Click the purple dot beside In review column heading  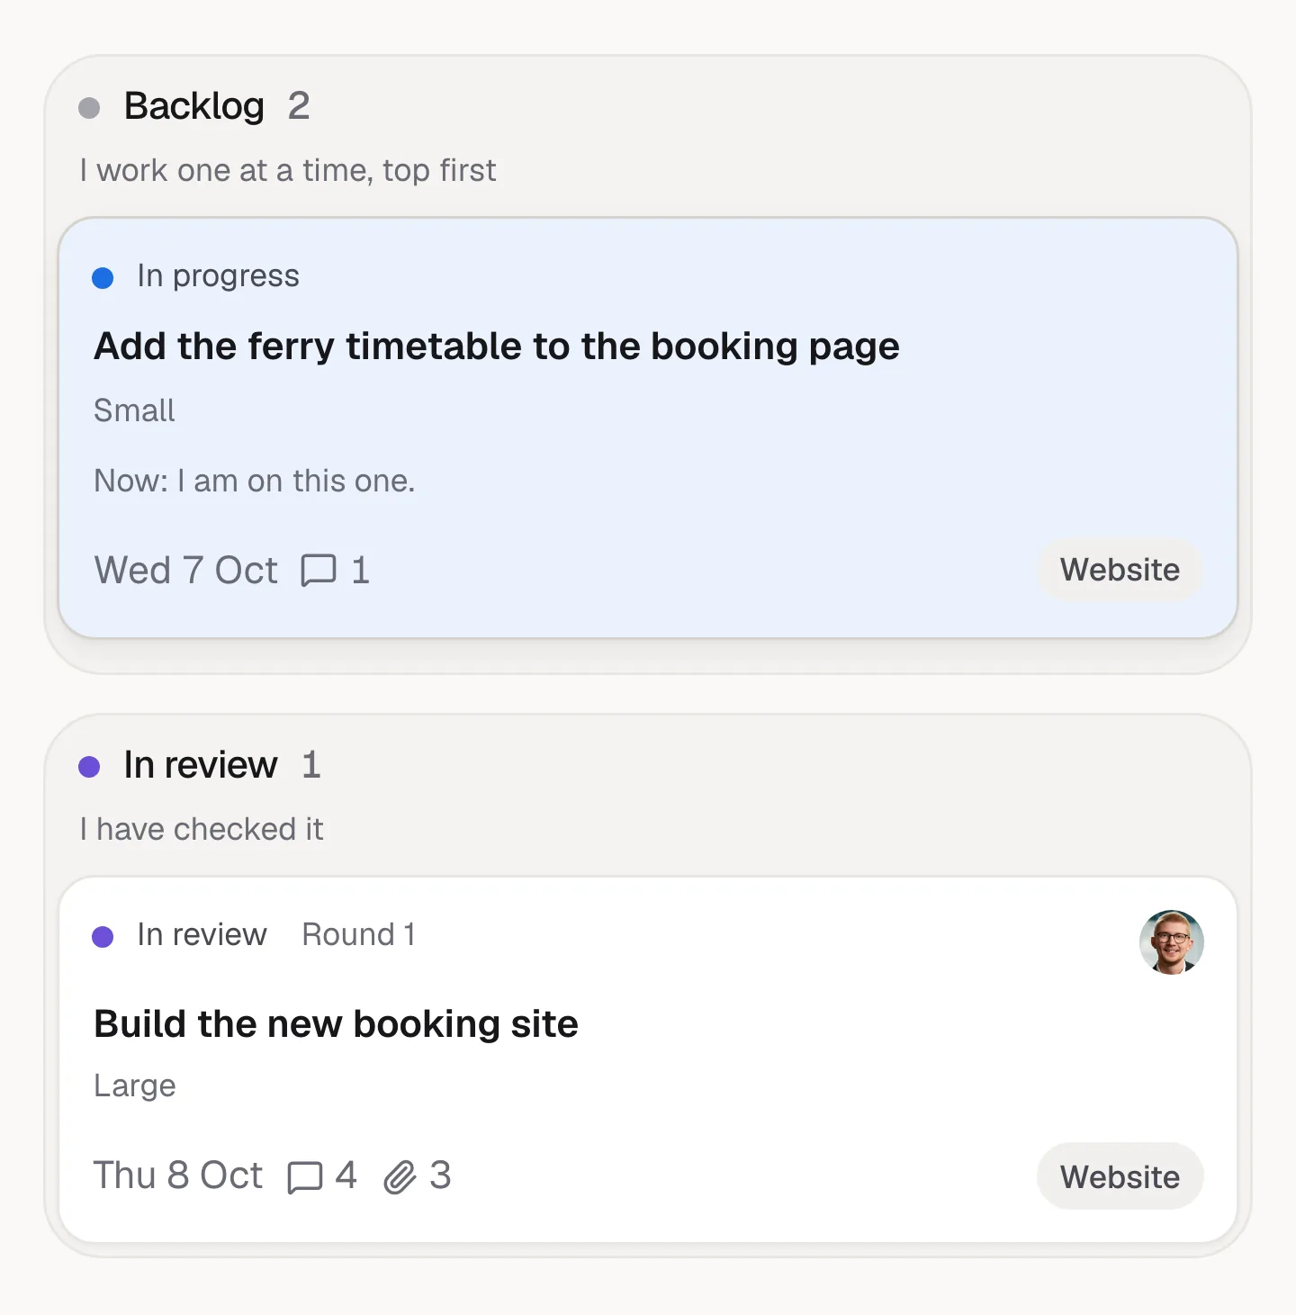click(x=89, y=767)
